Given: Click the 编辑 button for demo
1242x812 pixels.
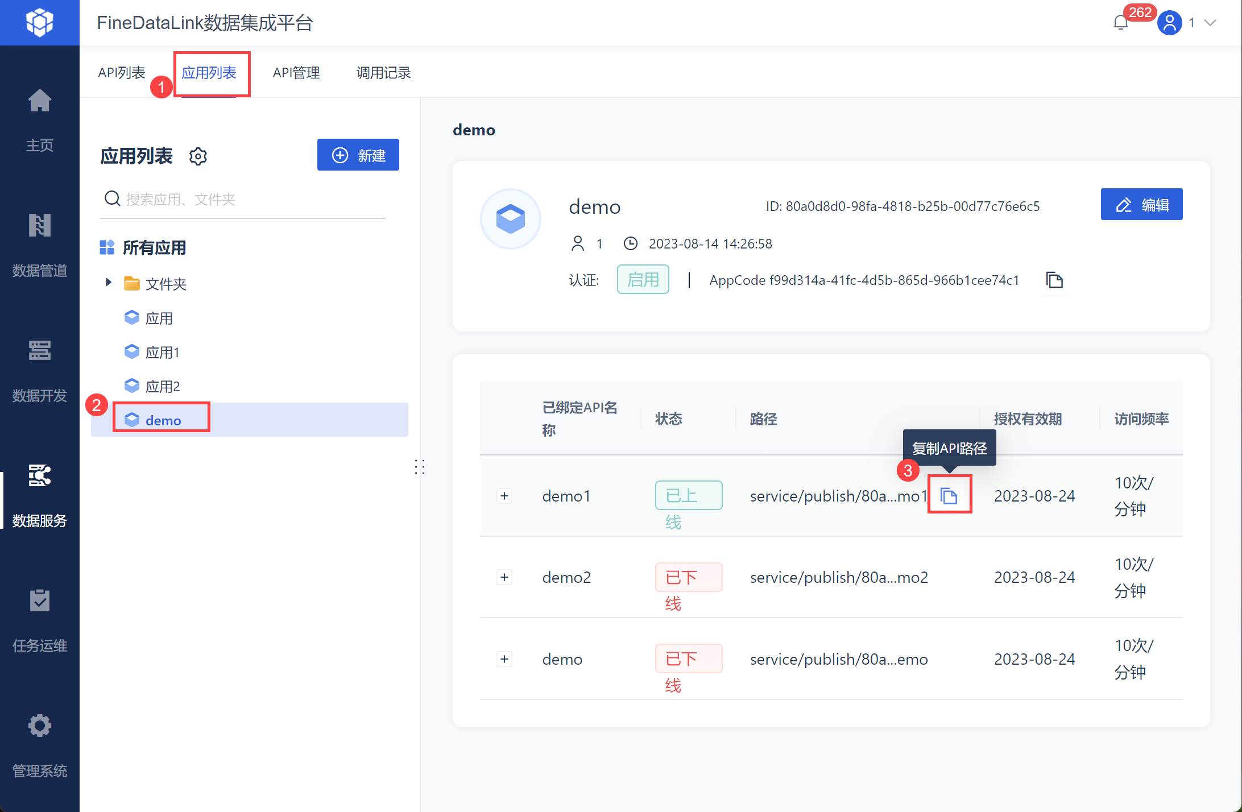Looking at the screenshot, I should point(1141,205).
